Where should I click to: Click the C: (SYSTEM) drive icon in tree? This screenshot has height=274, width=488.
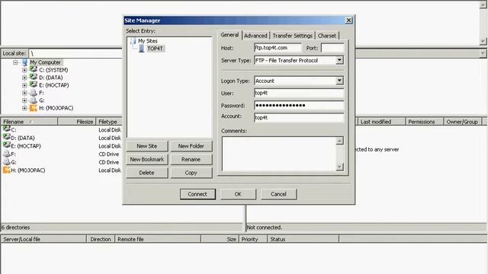coord(34,69)
